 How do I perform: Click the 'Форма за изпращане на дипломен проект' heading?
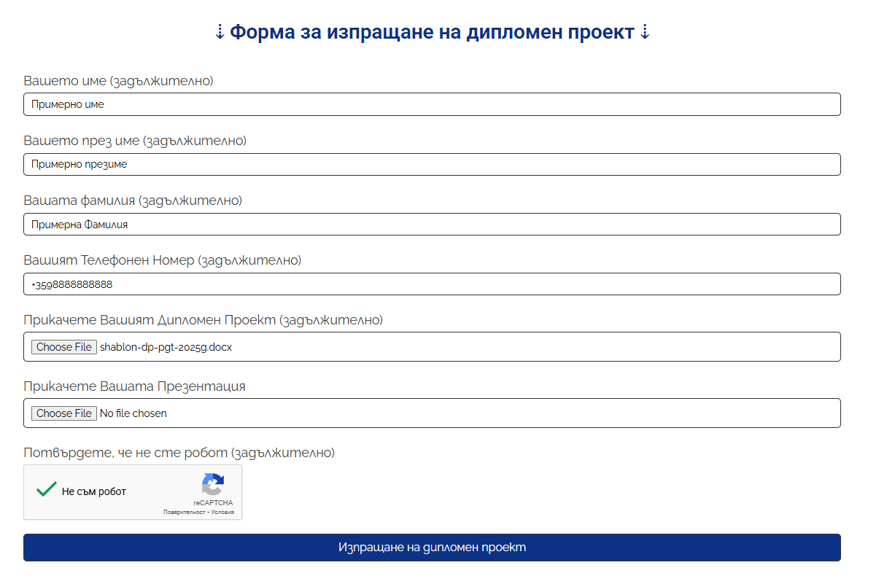(432, 33)
